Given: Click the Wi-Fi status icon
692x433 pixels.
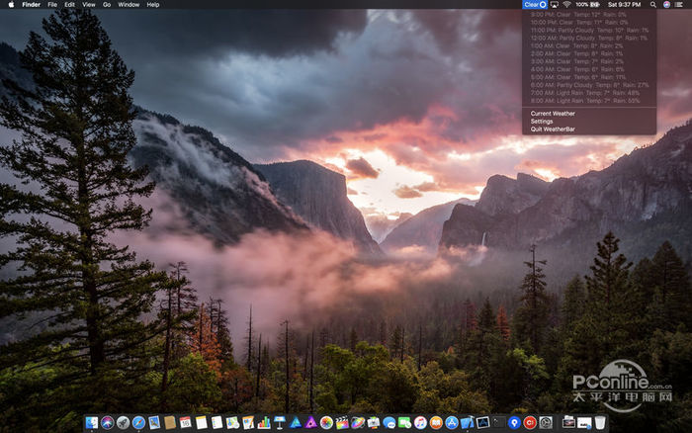Looking at the screenshot, I should 566,5.
